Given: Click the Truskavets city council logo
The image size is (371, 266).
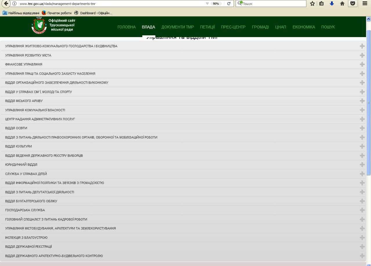Looking at the screenshot, I should [39, 25].
